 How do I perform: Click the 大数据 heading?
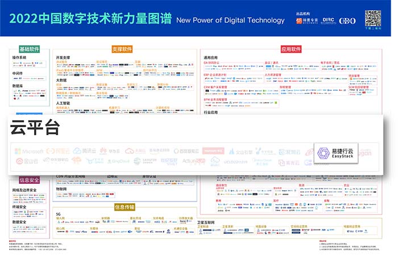coord(61,80)
